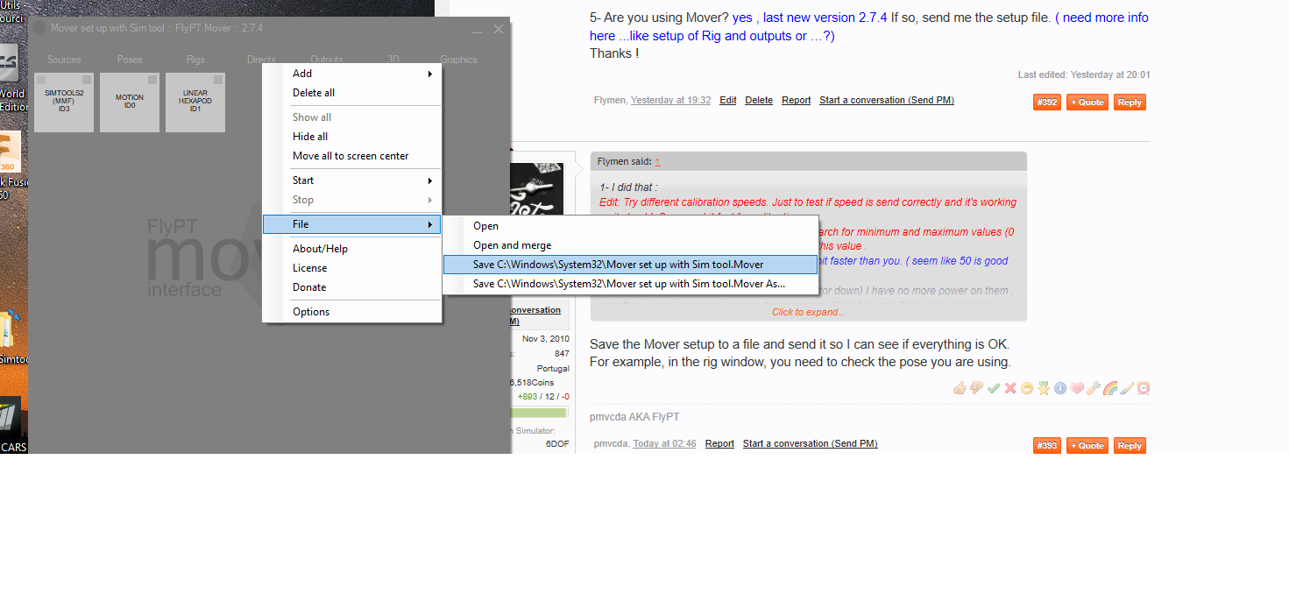The width and height of the screenshot is (1289, 601).
Task: Start a conversation link on post #392
Action: click(x=887, y=101)
